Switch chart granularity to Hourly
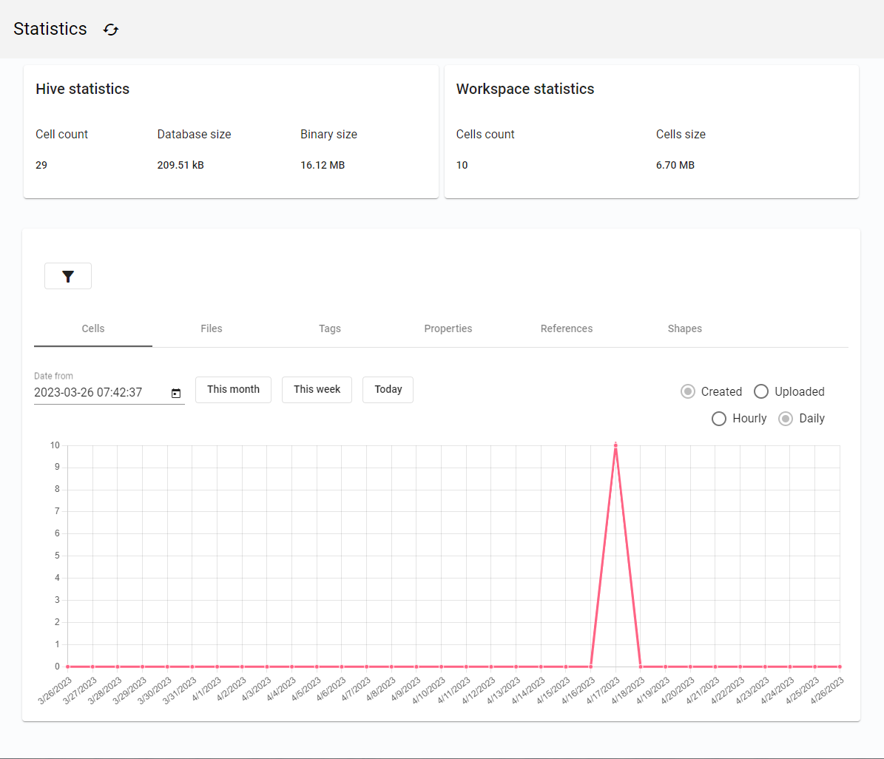Image resolution: width=884 pixels, height=759 pixels. click(x=718, y=419)
